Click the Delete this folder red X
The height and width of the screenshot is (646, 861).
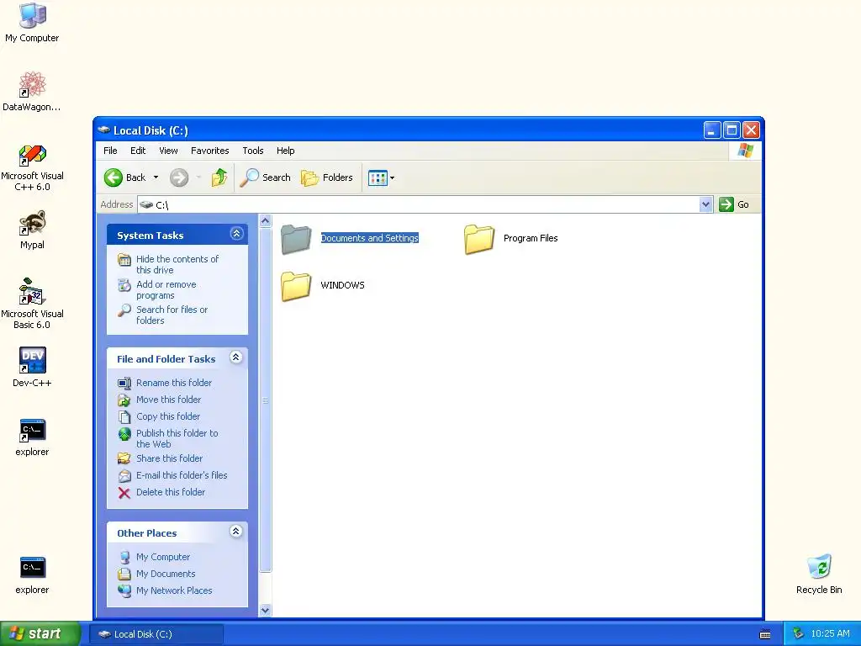pos(124,493)
